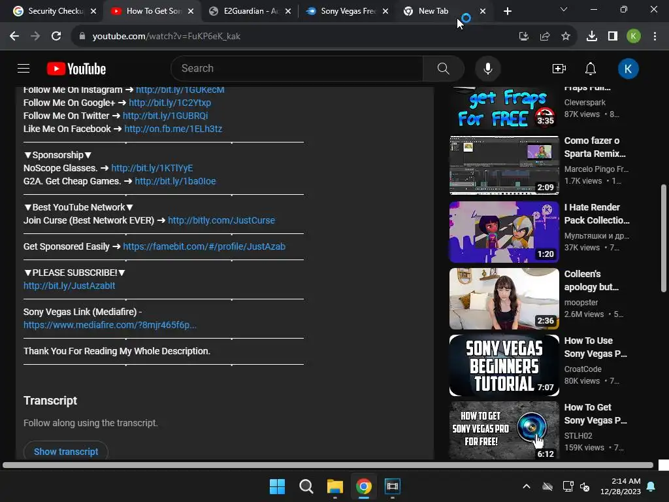This screenshot has height=502, width=669.
Task: Open get Fraps For FREE thumbnail
Action: point(504,108)
